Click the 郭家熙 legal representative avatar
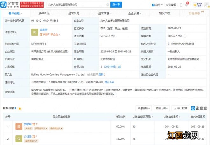The width and height of the screenshot is (210, 145). point(35,32)
